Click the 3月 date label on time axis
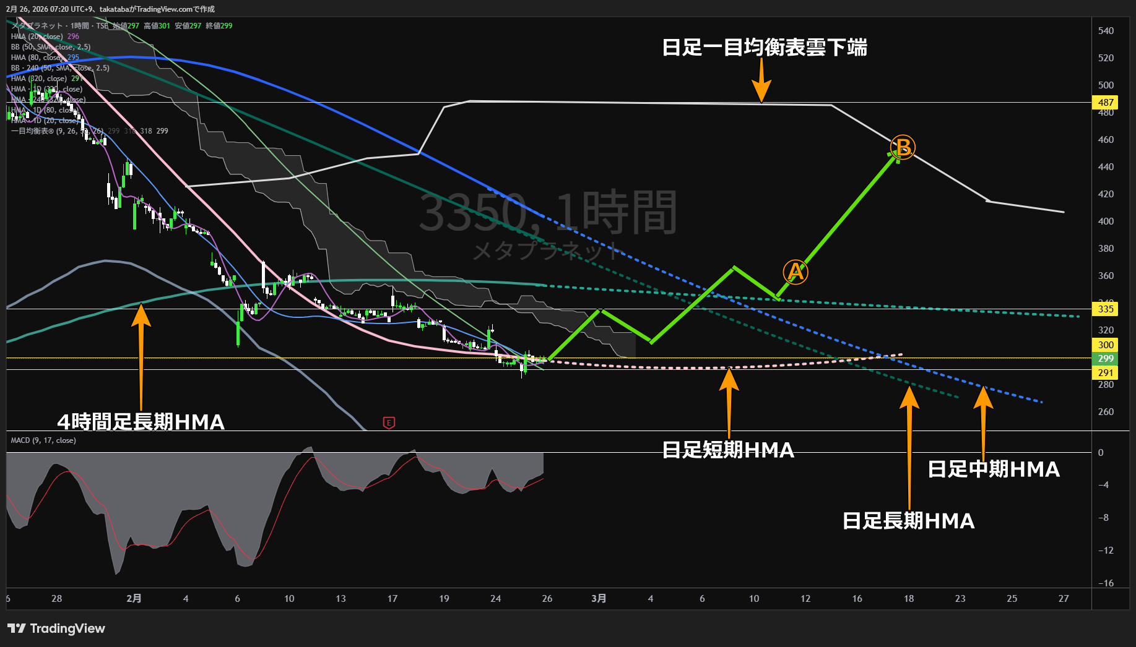This screenshot has width=1136, height=647. coord(599,599)
